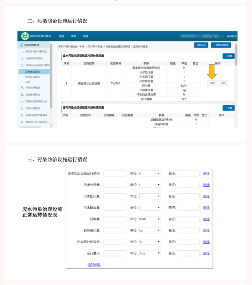The image size is (252, 285).
Task: Click 删除 link for 药剂使用量 row
Action: 206,231
